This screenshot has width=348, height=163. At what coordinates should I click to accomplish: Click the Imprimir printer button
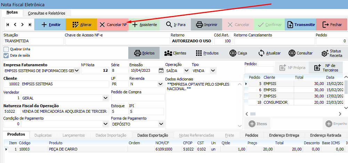point(207,25)
